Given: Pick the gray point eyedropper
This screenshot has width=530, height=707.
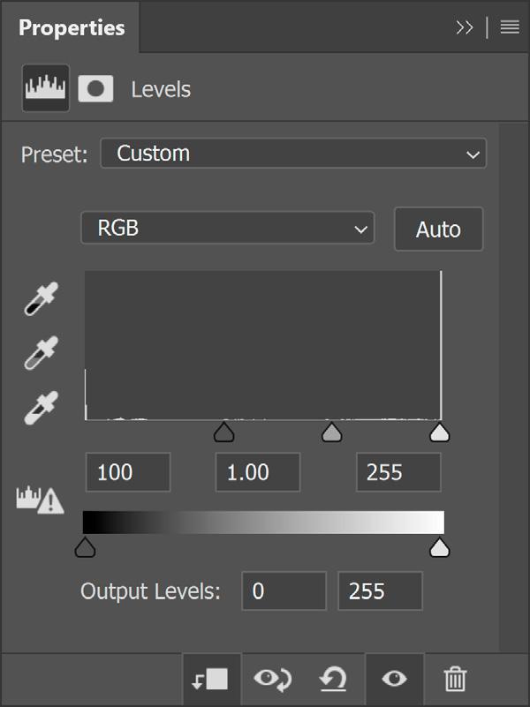Looking at the screenshot, I should 39,351.
